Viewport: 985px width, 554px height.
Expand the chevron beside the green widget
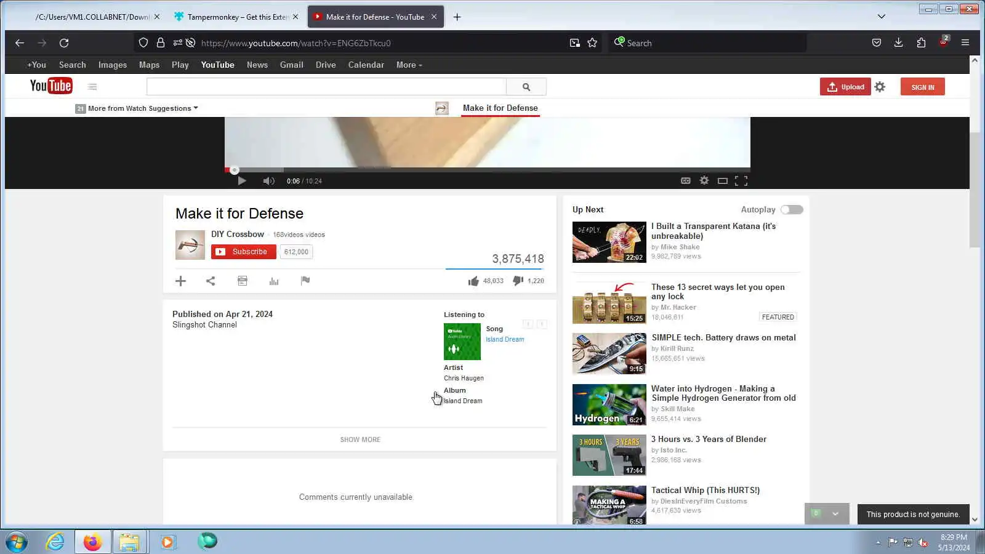point(835,514)
